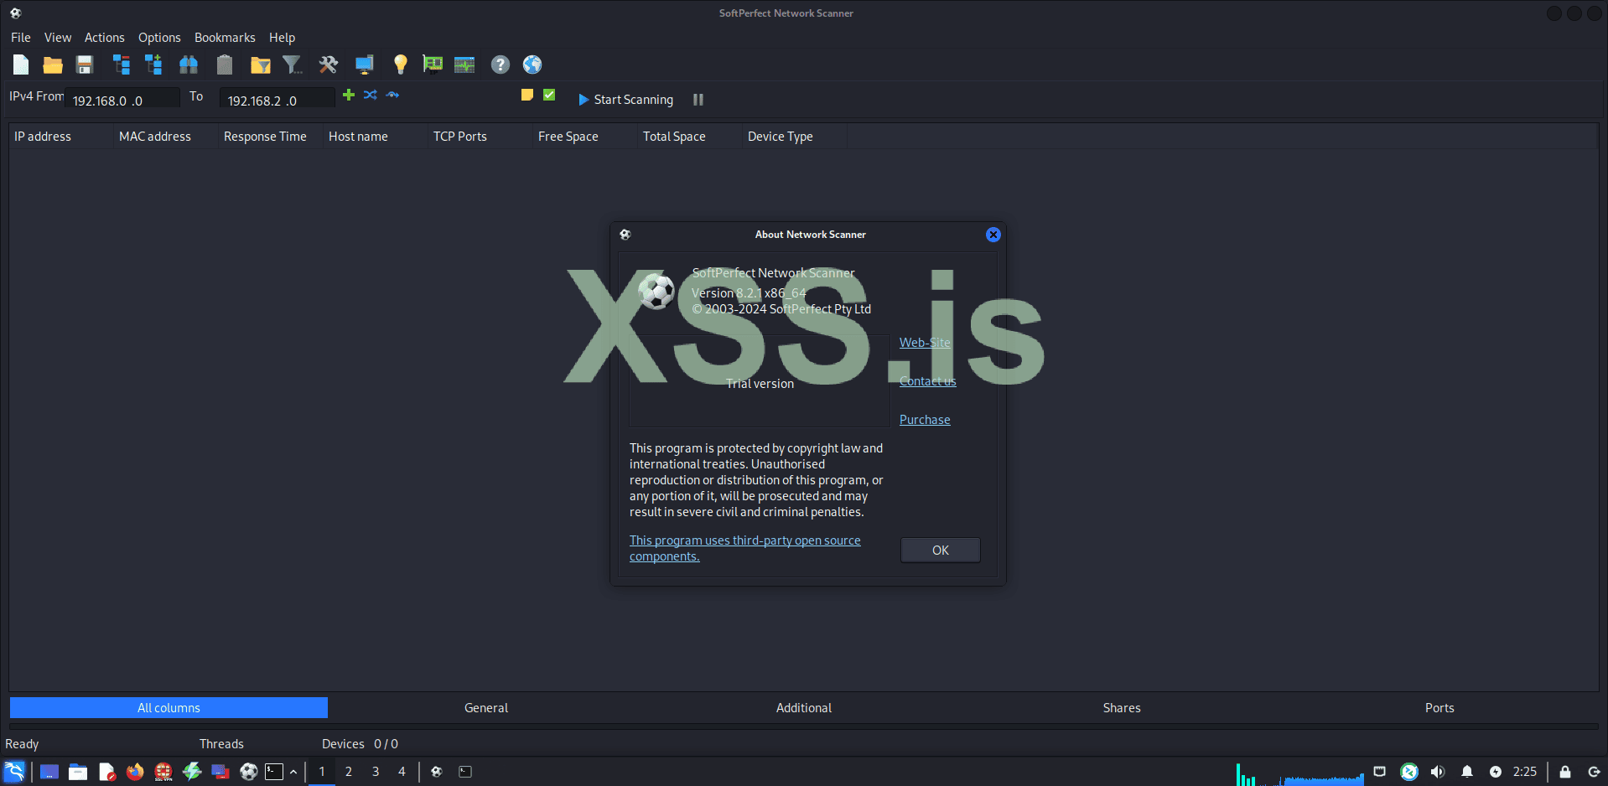Click the graph monitor toolbar icon
This screenshot has width=1608, height=786.
pyautogui.click(x=464, y=65)
